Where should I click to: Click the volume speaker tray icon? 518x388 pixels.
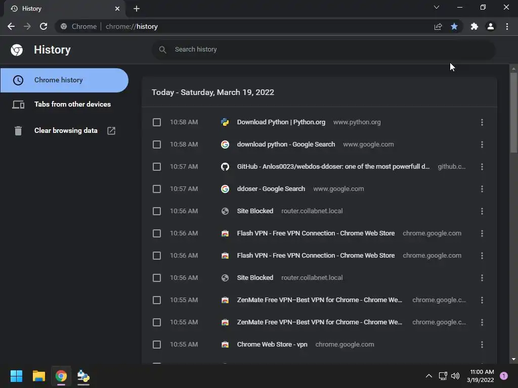(455, 376)
